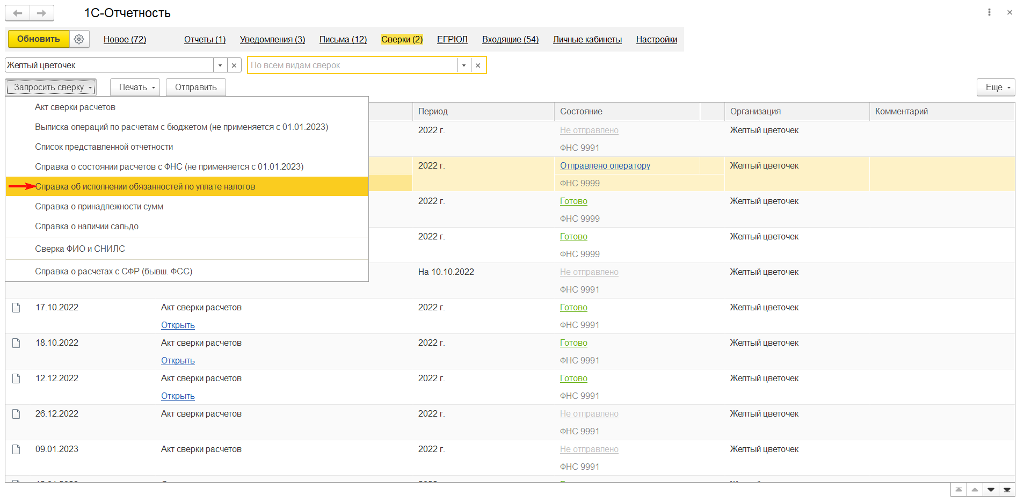
Task: Open the Письма (12) section
Action: [x=343, y=39]
